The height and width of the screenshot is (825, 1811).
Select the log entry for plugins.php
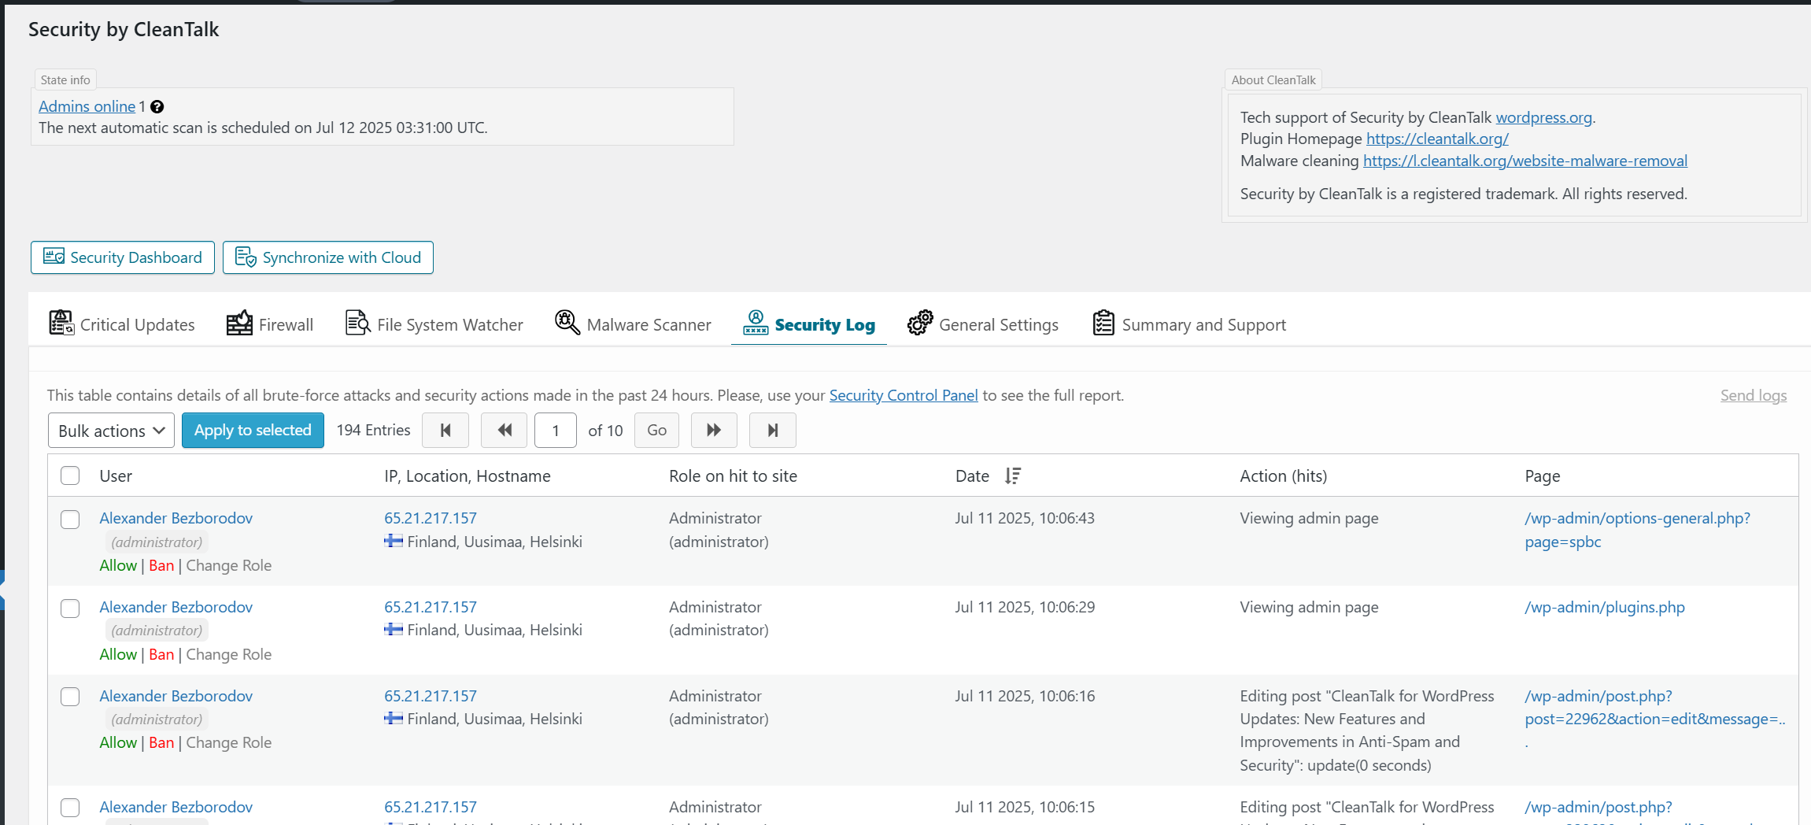[x=70, y=609]
